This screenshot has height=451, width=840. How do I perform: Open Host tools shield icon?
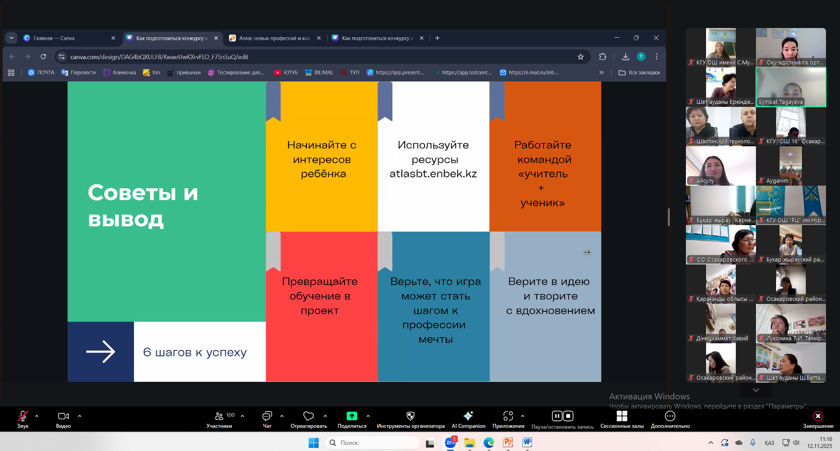pyautogui.click(x=410, y=416)
